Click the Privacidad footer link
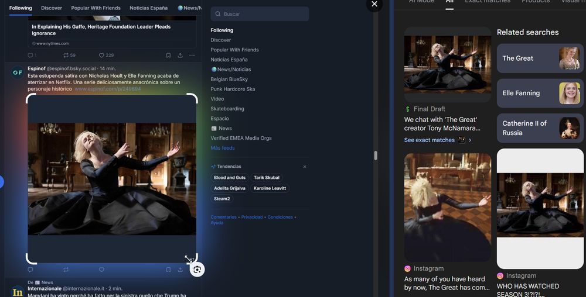Screen dimensions: 586x297 pyautogui.click(x=252, y=217)
